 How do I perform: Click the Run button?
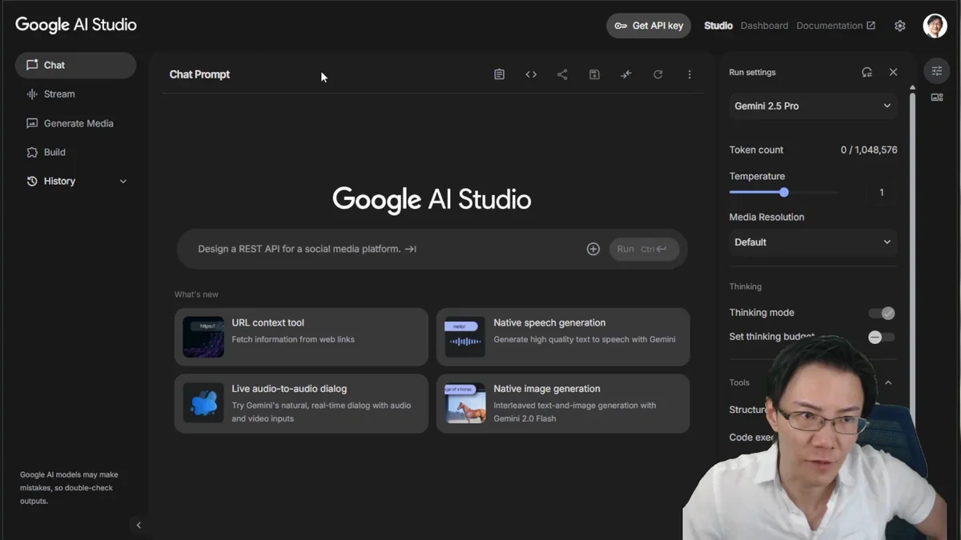644,249
